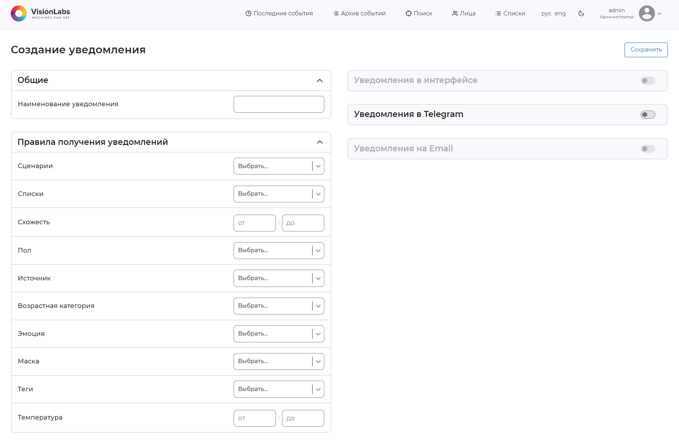Screen dimensions: 679x440
Task: Open Последние события page
Action: click(279, 13)
